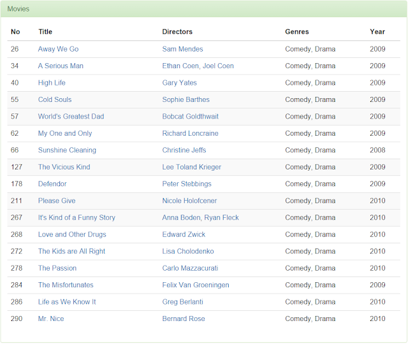Click Anna Boden, Ryan Fleck directors
This screenshot has height=344, width=408.
[x=200, y=218]
